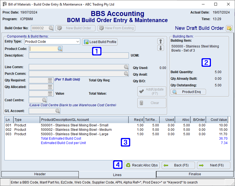Image resolution: width=235 pixels, height=186 pixels.
Task: Click the Load Build Profile button
Action: pyautogui.click(x=100, y=42)
